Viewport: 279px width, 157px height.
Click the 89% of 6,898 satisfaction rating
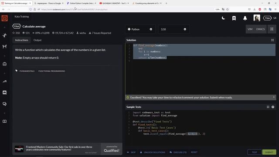41,33
